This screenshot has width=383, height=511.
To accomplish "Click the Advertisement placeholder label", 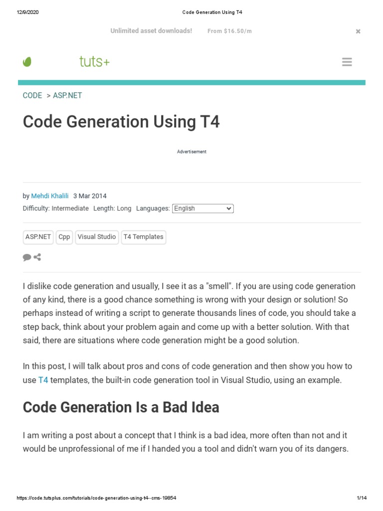I will pyautogui.click(x=191, y=152).
